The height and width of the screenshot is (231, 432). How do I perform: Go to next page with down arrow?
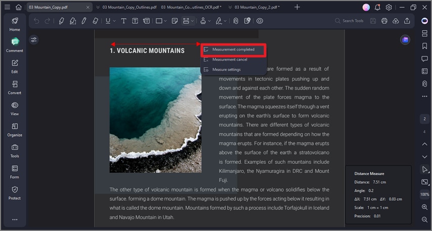pos(424,157)
